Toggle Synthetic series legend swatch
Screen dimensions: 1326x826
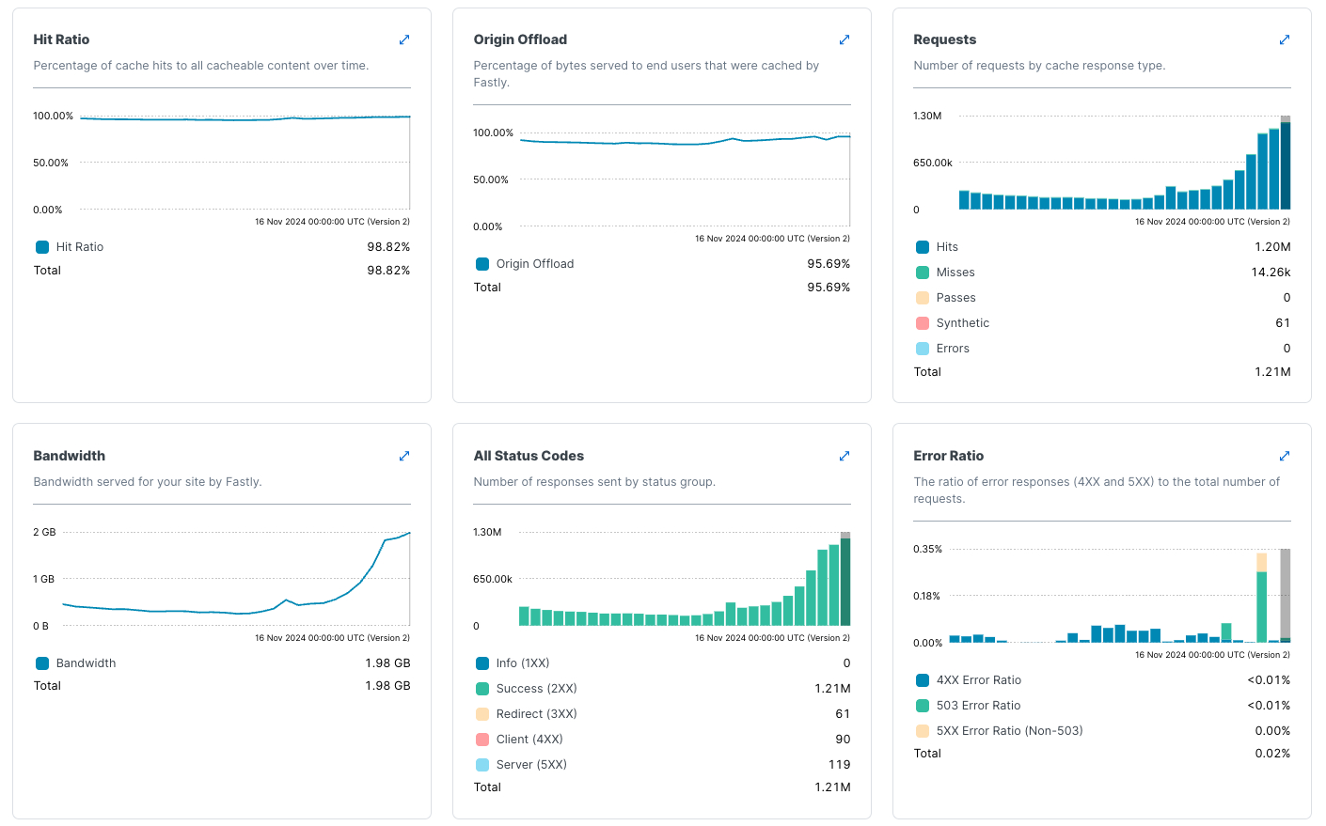923,323
